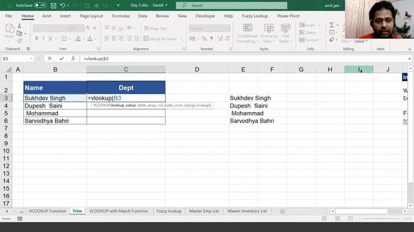Click the Delete cells button
The image size is (414, 232).
tap(310, 33)
